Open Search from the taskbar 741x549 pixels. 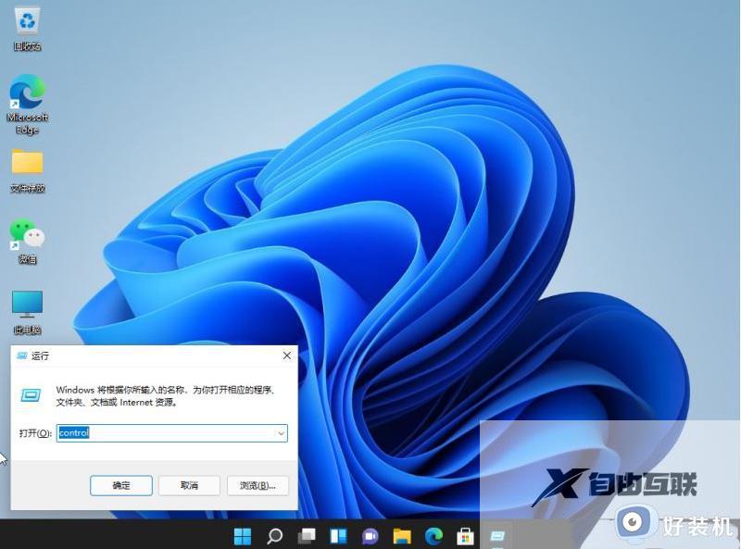tap(275, 535)
